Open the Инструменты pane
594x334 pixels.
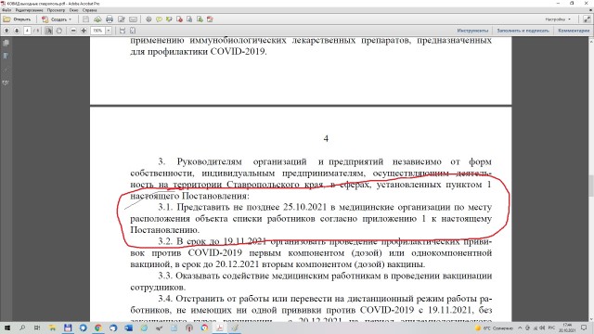pos(472,31)
